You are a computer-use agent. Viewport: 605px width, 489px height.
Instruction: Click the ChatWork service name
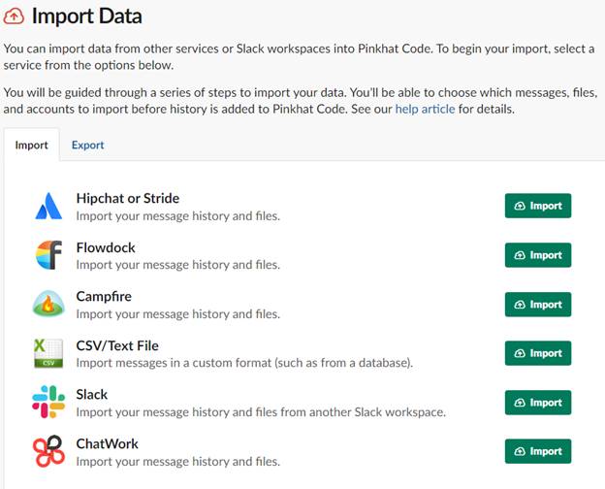[x=108, y=443]
